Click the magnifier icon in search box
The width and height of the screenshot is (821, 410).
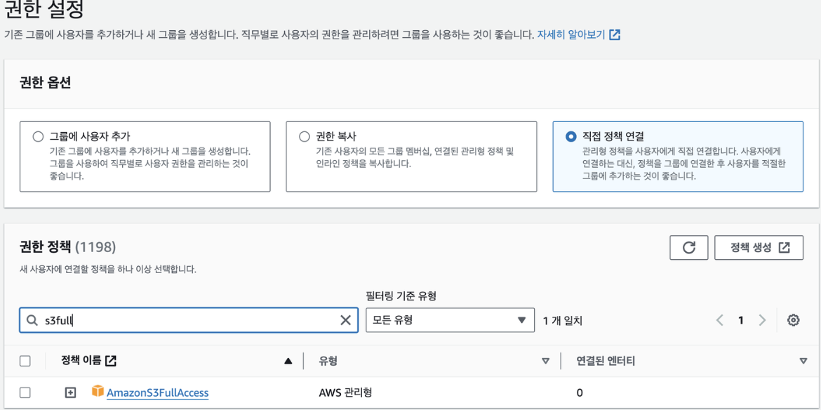point(32,320)
